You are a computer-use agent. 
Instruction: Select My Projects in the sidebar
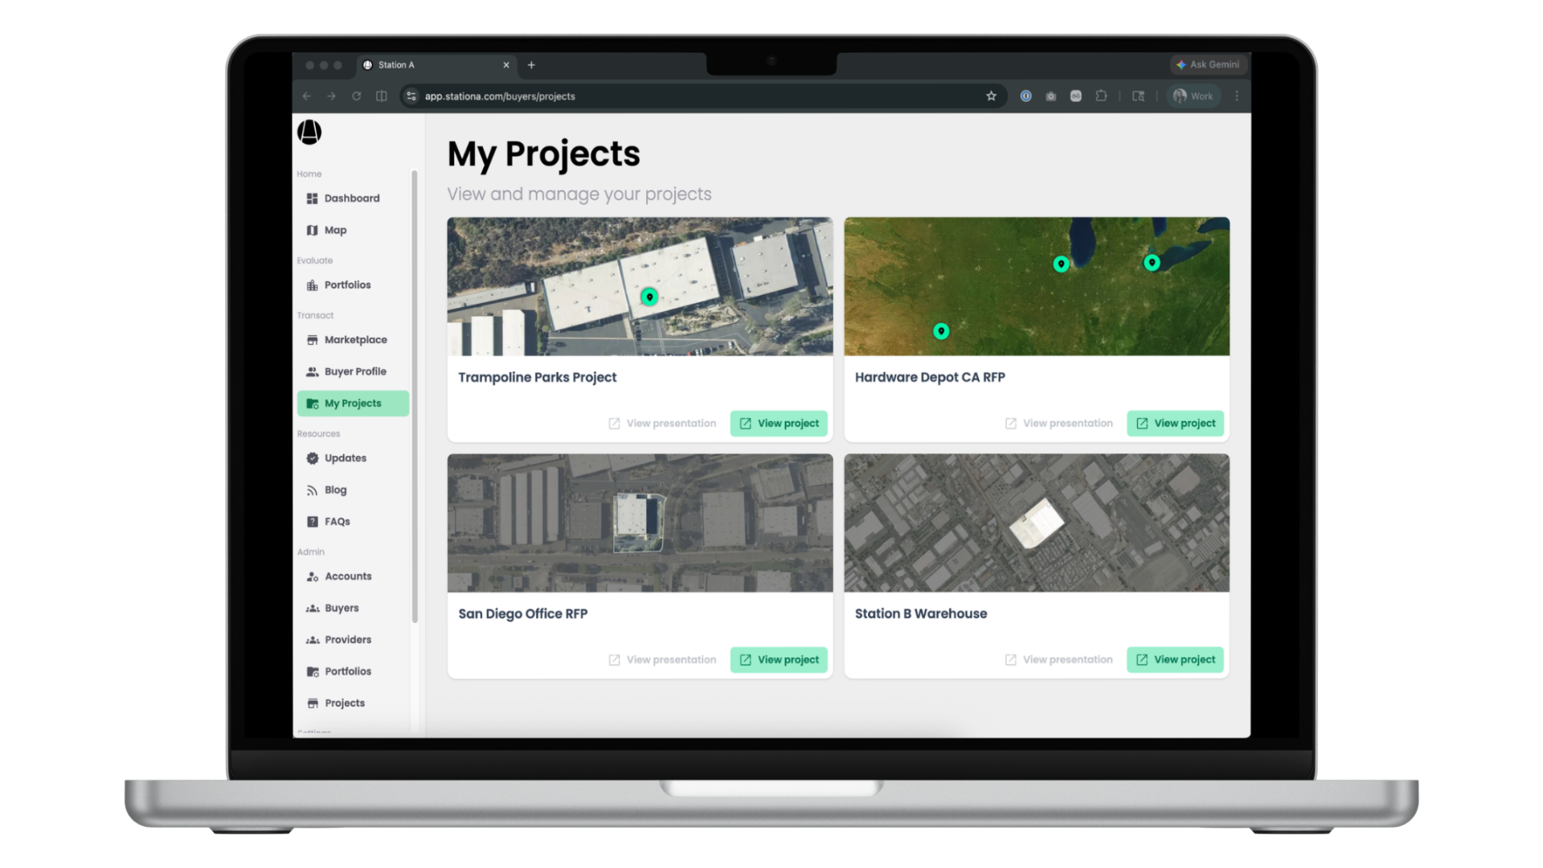pos(352,403)
